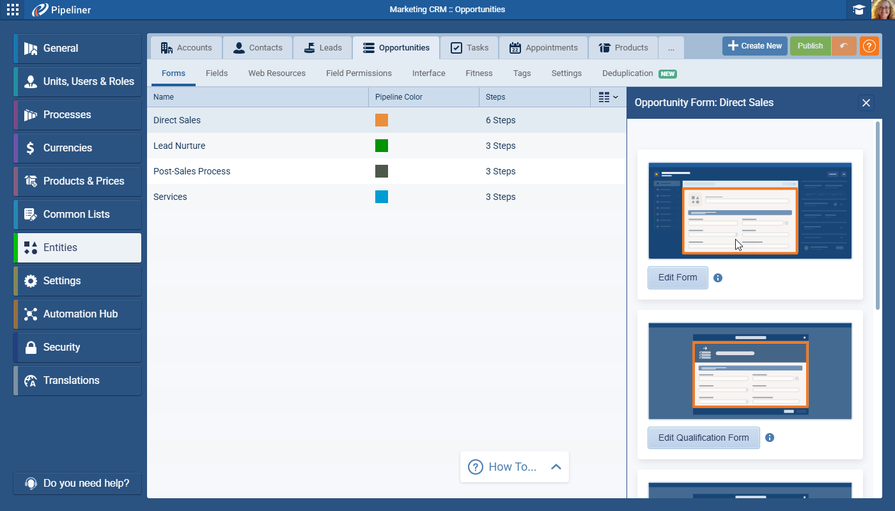Open the orange help question icon
895x511 pixels.
pos(869,46)
